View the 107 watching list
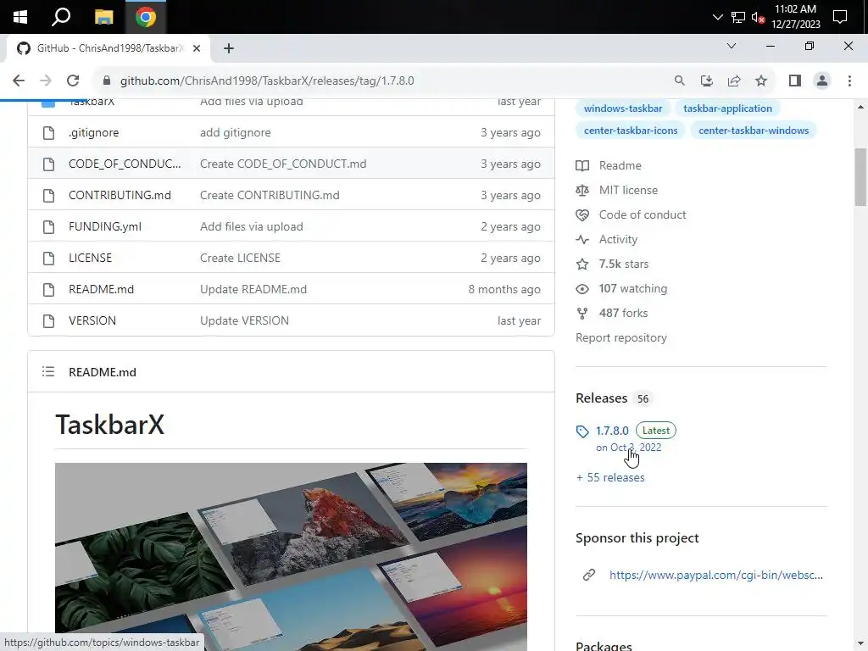868x651 pixels. 632,288
